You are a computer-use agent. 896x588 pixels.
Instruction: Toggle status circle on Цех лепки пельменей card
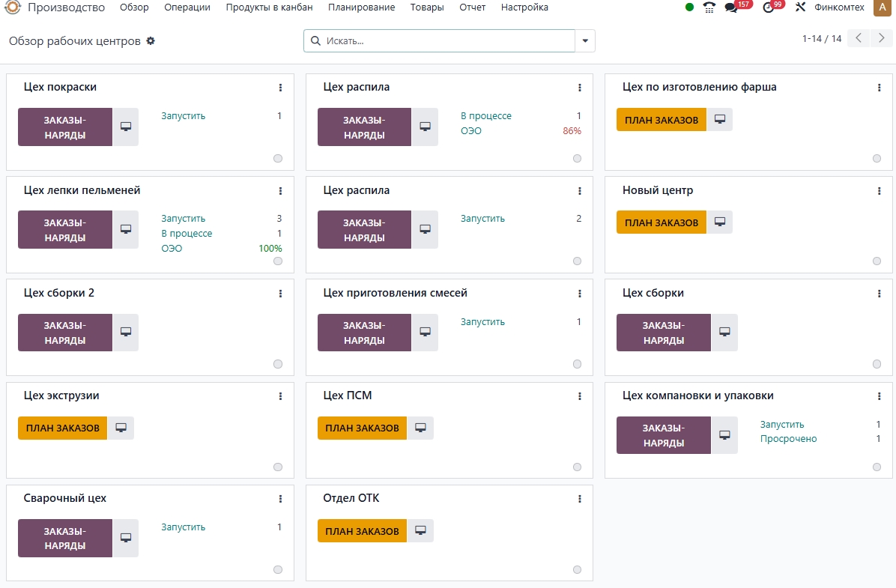[278, 261]
